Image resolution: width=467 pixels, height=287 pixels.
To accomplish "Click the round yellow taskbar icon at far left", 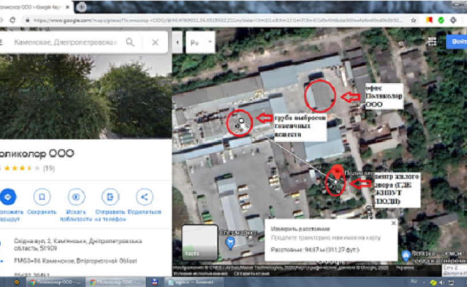I will pyautogui.click(x=17, y=282).
